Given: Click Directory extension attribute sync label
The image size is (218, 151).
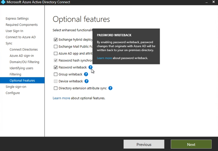Looking at the screenshot, I should (83, 88).
